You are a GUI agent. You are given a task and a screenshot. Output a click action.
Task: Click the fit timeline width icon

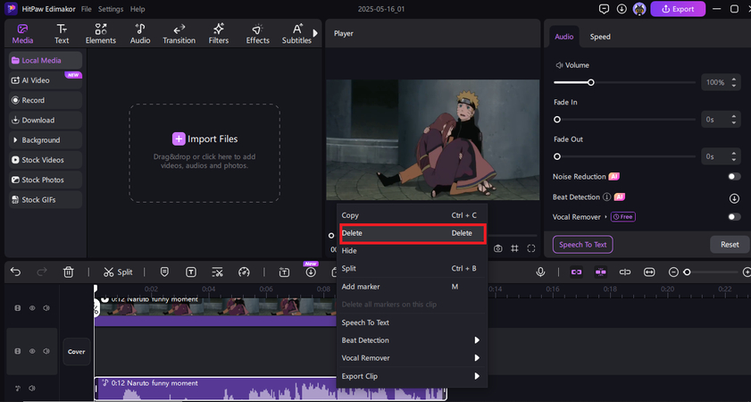(649, 272)
